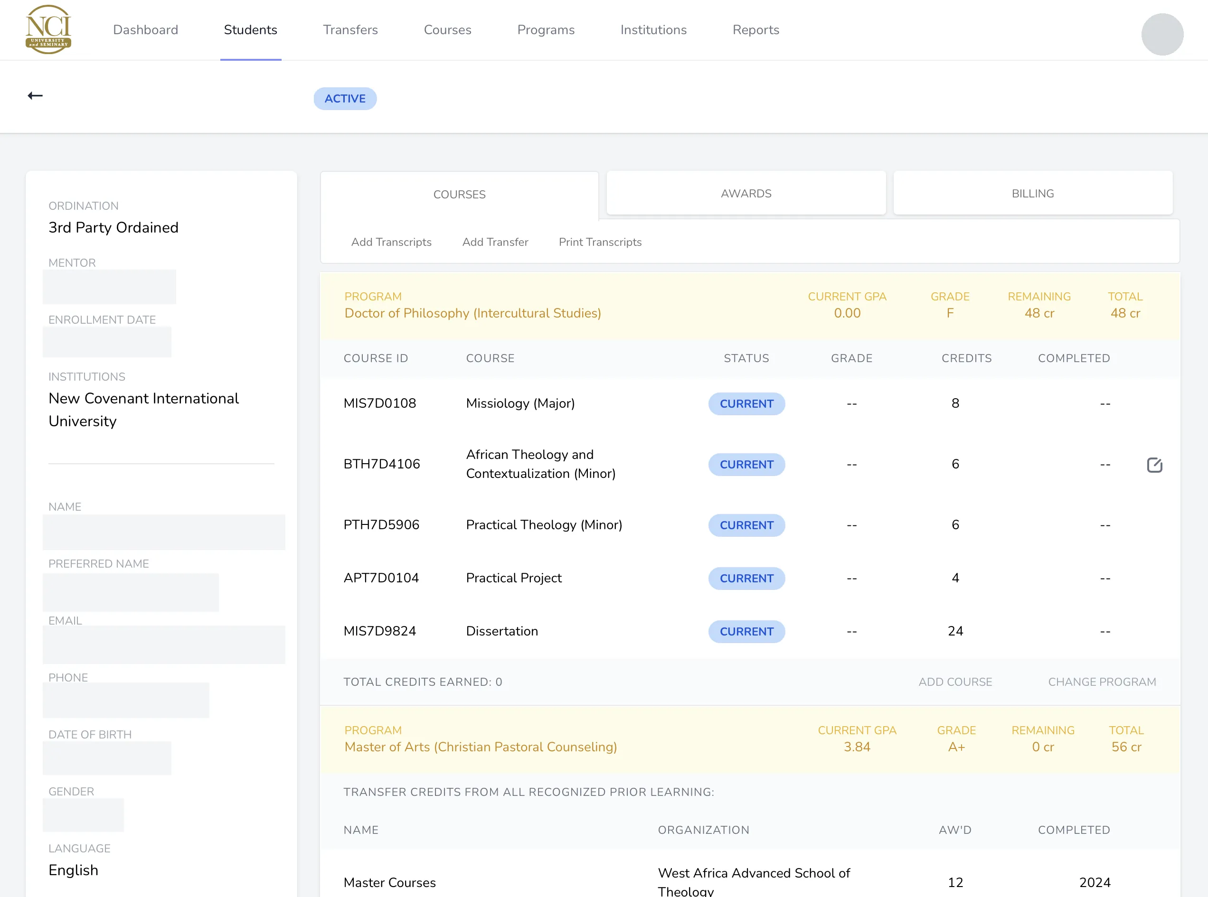Click edit icon for African Theology course
Image resolution: width=1208 pixels, height=897 pixels.
[1154, 465]
